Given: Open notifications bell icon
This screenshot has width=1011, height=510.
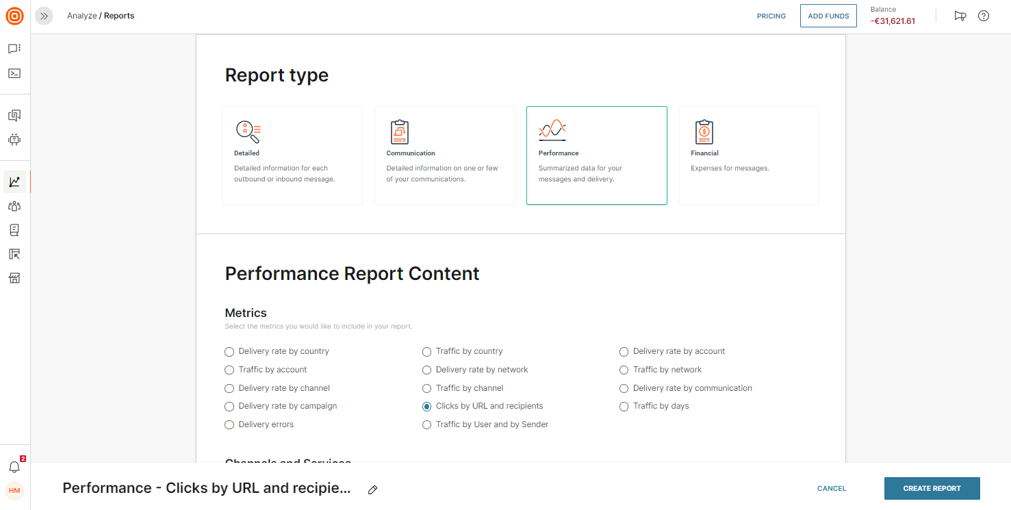Looking at the screenshot, I should tap(14, 467).
